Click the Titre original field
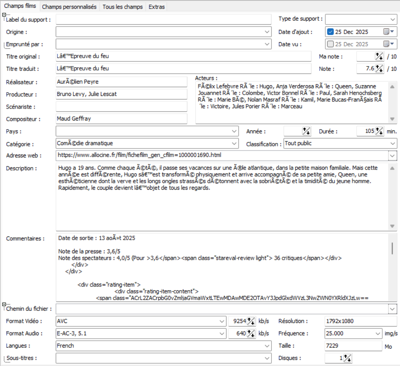The image size is (400, 366). point(183,56)
